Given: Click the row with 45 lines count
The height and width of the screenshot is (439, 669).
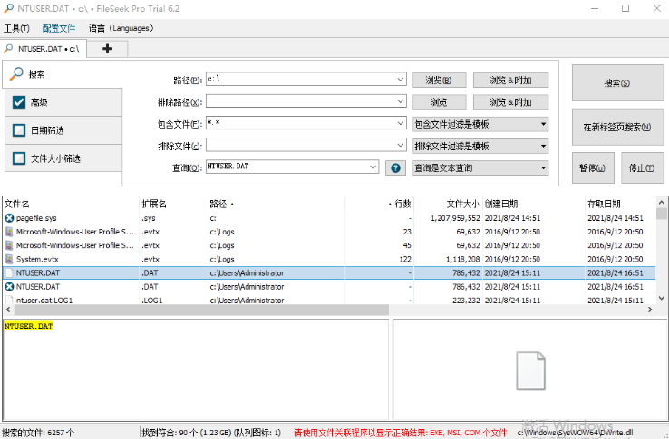Looking at the screenshot, I should [x=329, y=245].
